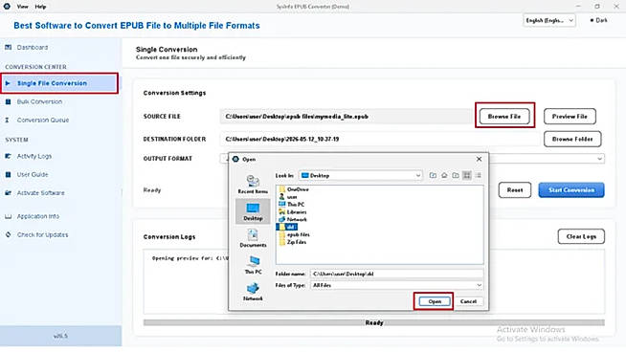Screen dimensions: 626x352
Task: Select the epub files folder
Action: [294, 234]
